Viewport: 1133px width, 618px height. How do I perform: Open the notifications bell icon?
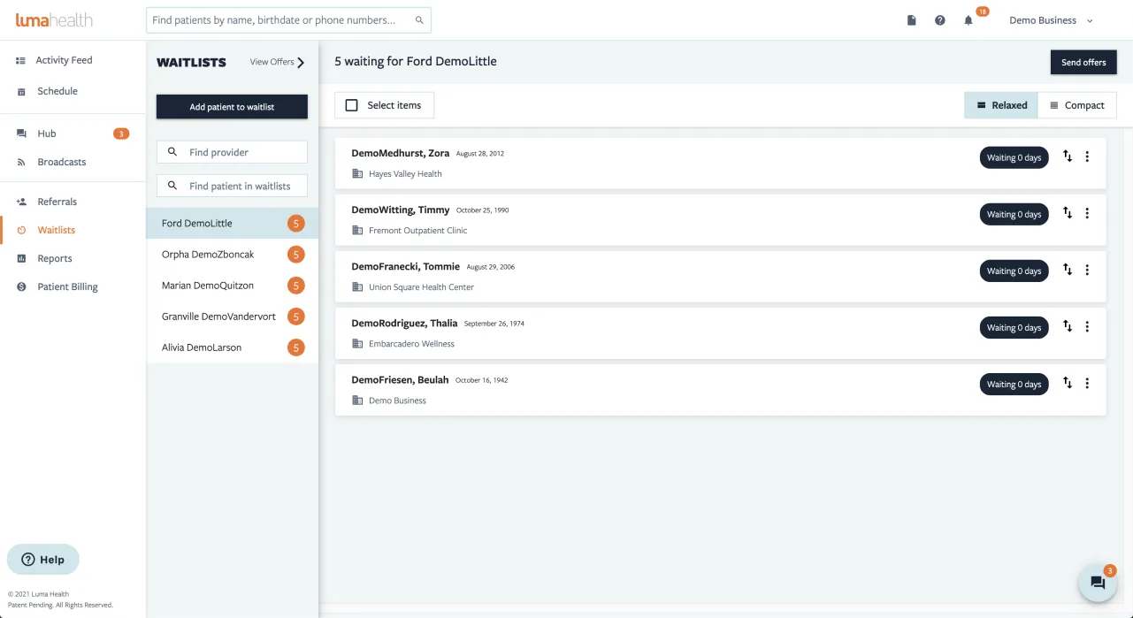[968, 20]
